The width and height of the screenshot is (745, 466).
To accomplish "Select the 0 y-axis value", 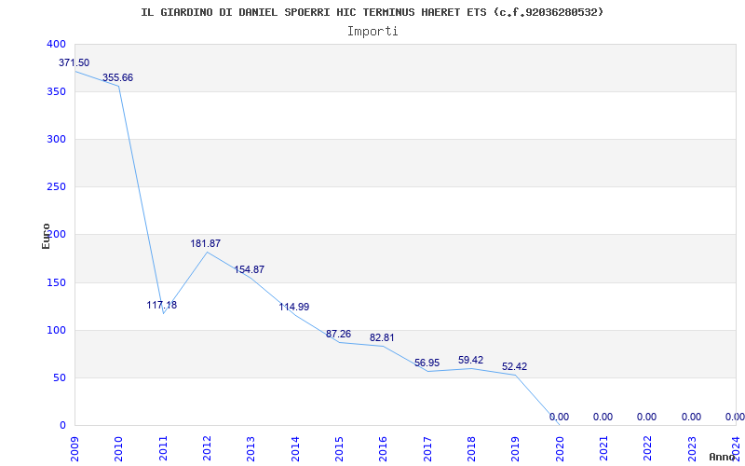I will pos(62,425).
